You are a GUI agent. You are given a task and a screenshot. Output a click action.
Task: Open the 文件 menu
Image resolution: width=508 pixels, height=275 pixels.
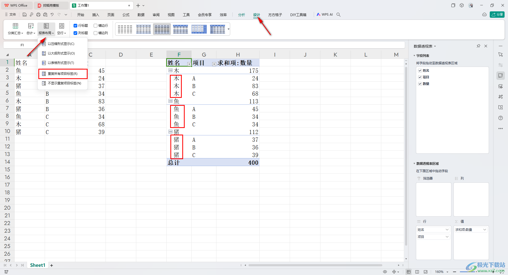coord(11,15)
